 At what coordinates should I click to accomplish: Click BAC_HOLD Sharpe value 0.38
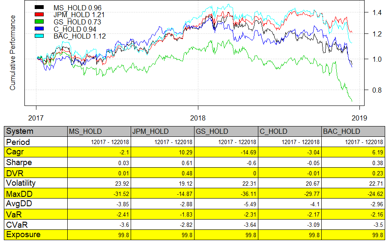[x=377, y=163]
